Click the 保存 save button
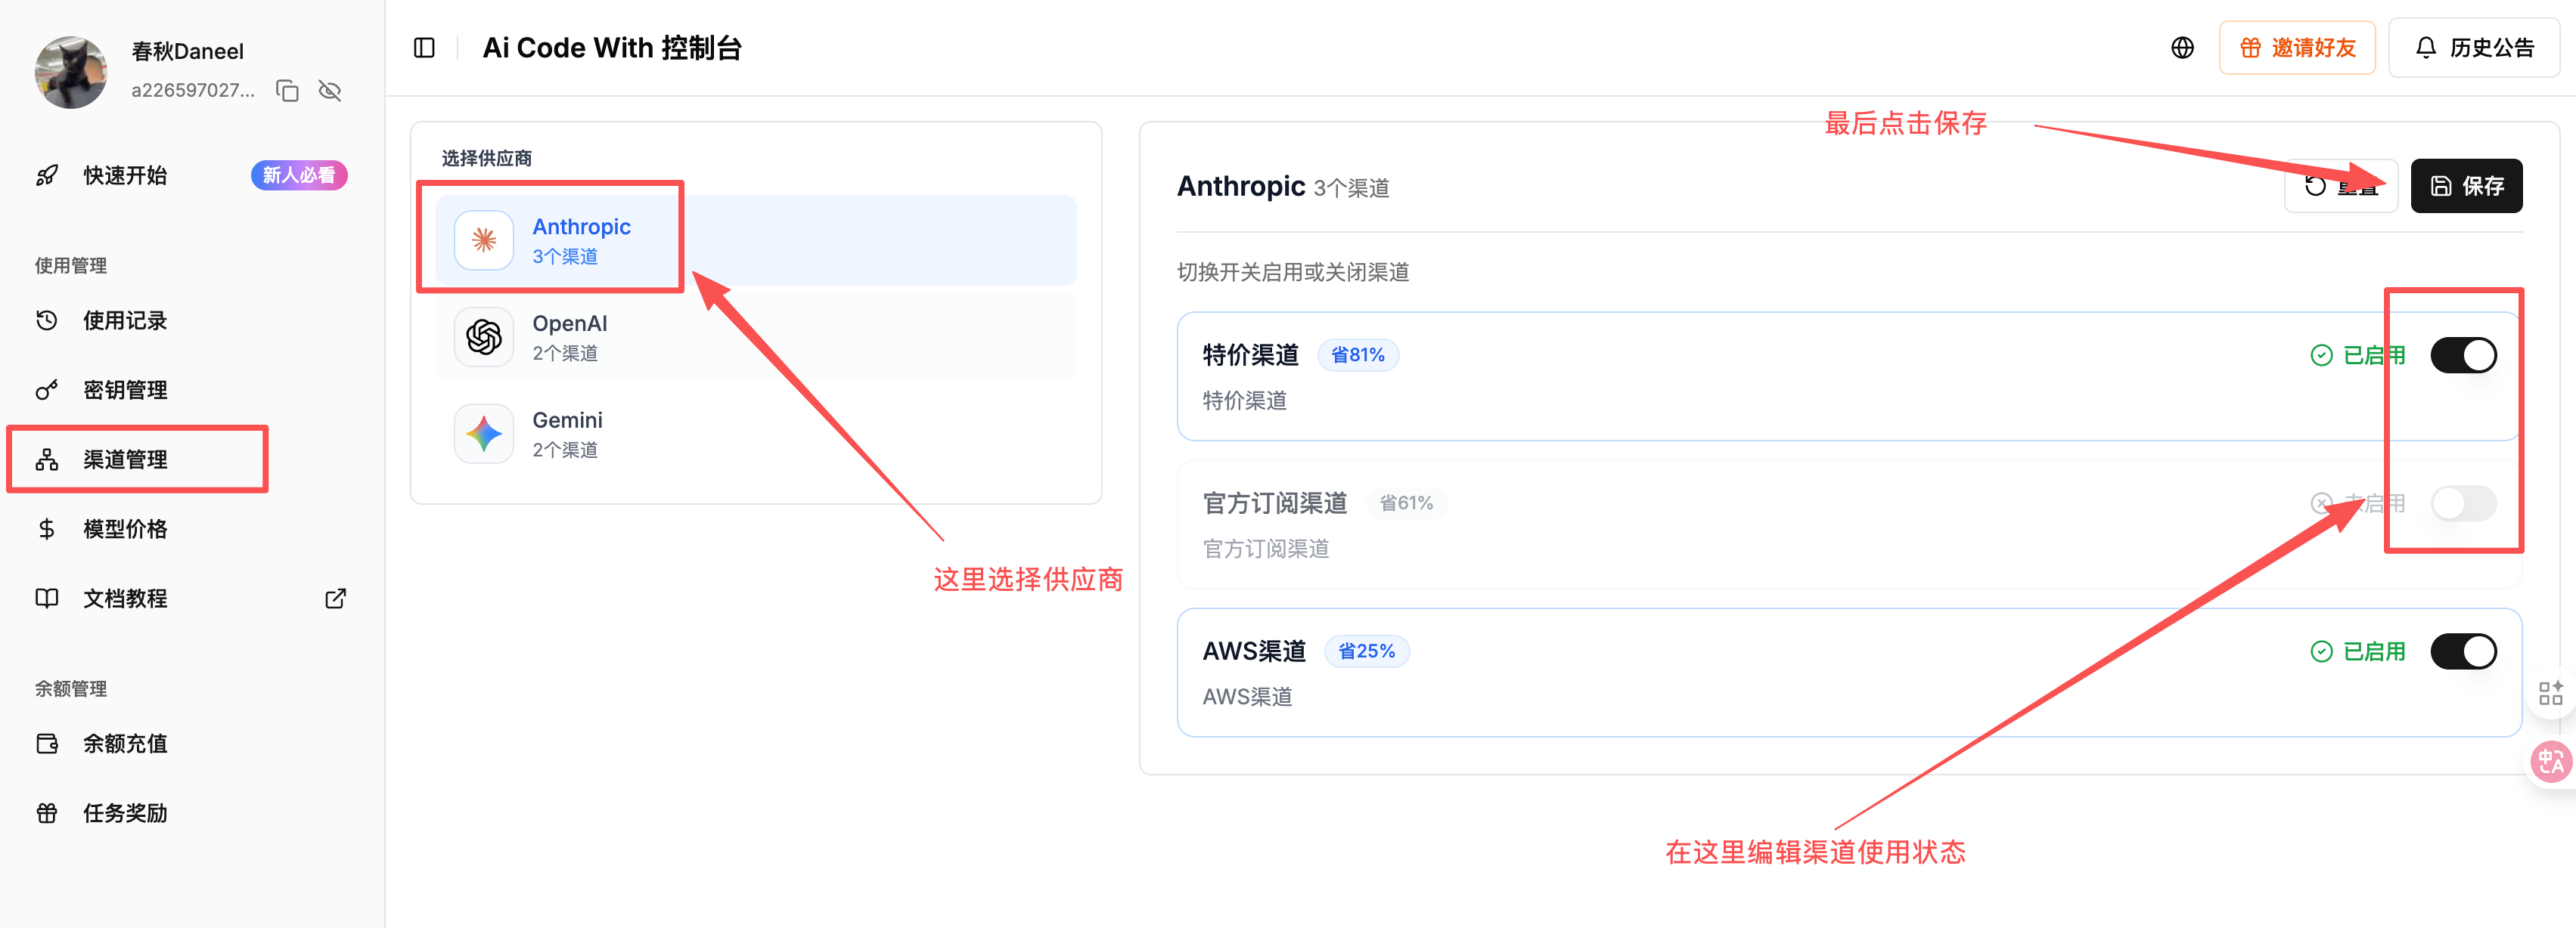 tap(2466, 186)
